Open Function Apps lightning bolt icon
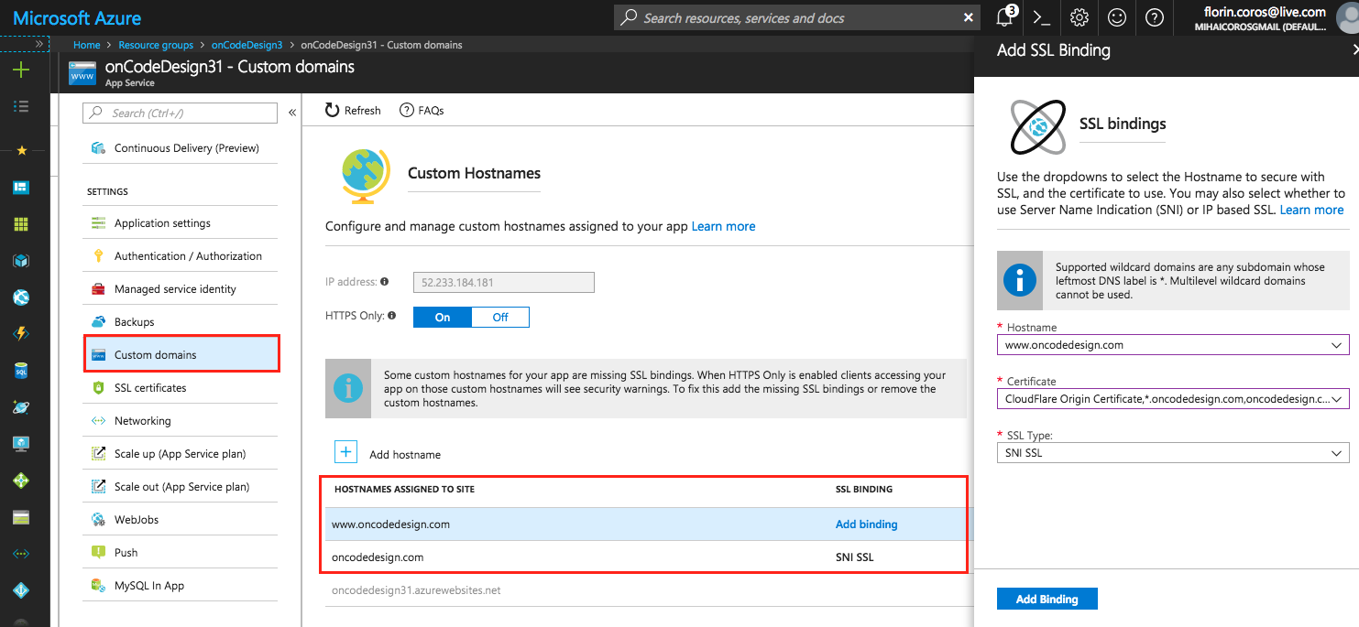The width and height of the screenshot is (1359, 627). click(20, 334)
